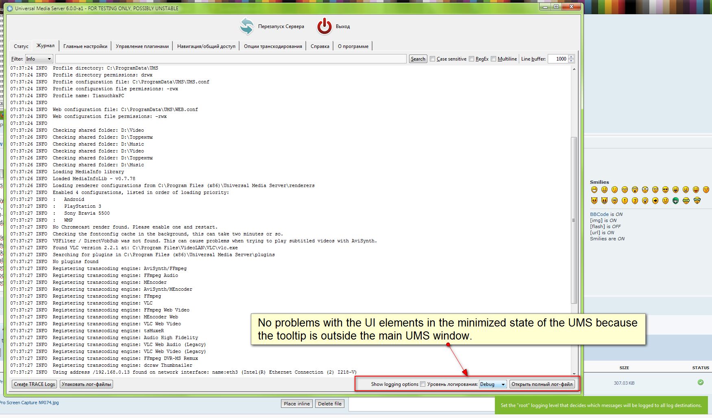Image resolution: width=712 pixels, height=418 pixels.
Task: Click the restart server arrows icon
Action: pyautogui.click(x=246, y=26)
